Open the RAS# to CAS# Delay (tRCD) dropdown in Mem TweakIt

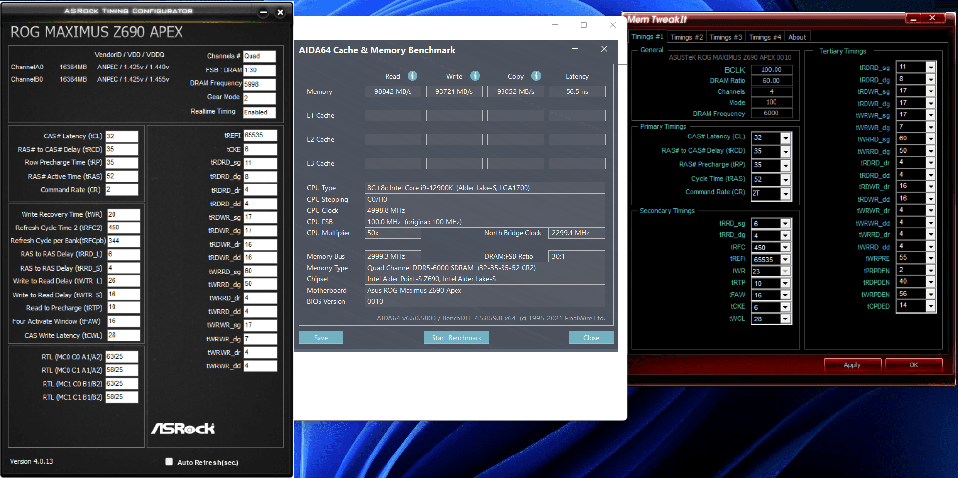tap(785, 152)
